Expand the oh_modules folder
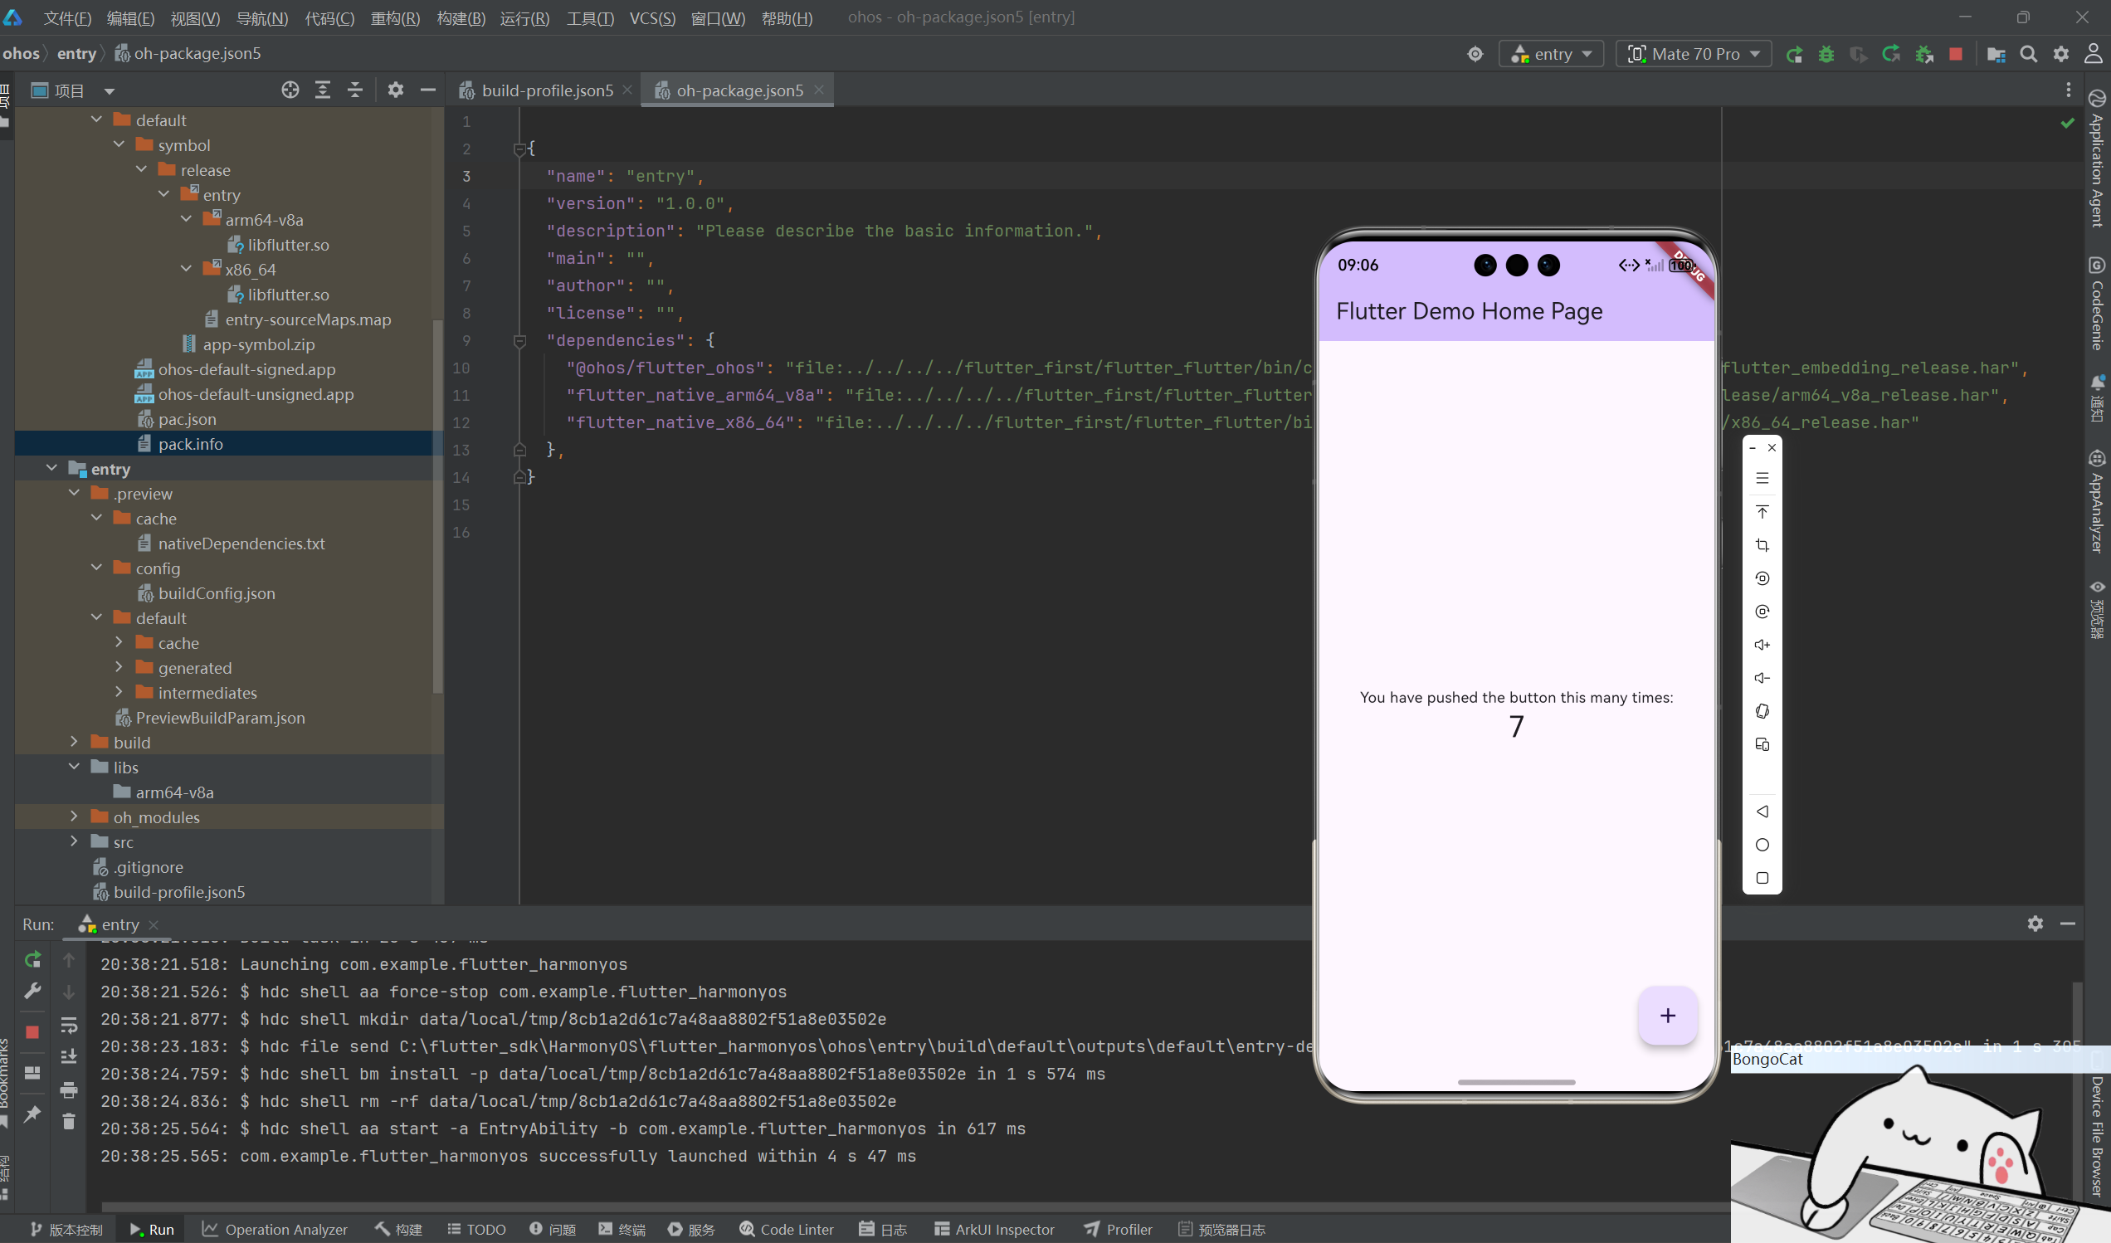 tap(74, 816)
